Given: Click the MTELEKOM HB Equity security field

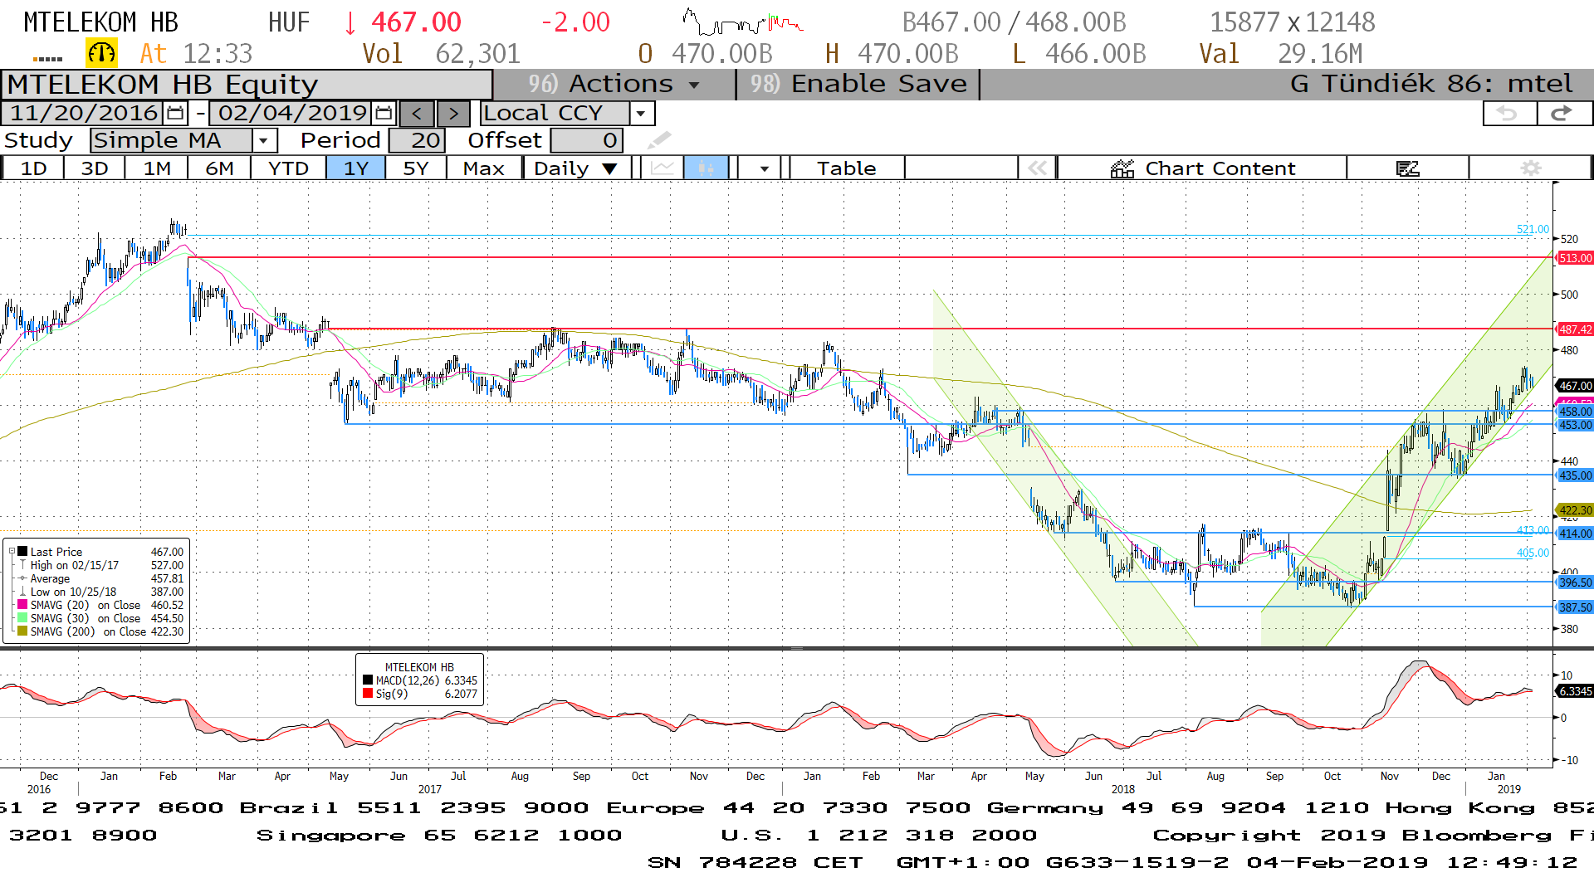Looking at the screenshot, I should [x=247, y=85].
